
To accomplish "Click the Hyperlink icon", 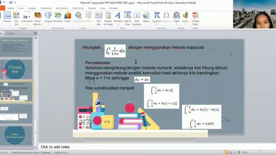I will pos(78,15).
